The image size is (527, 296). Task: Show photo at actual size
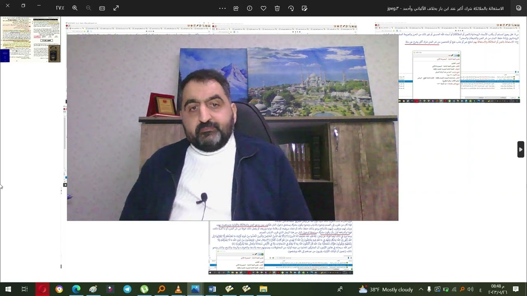(x=102, y=8)
